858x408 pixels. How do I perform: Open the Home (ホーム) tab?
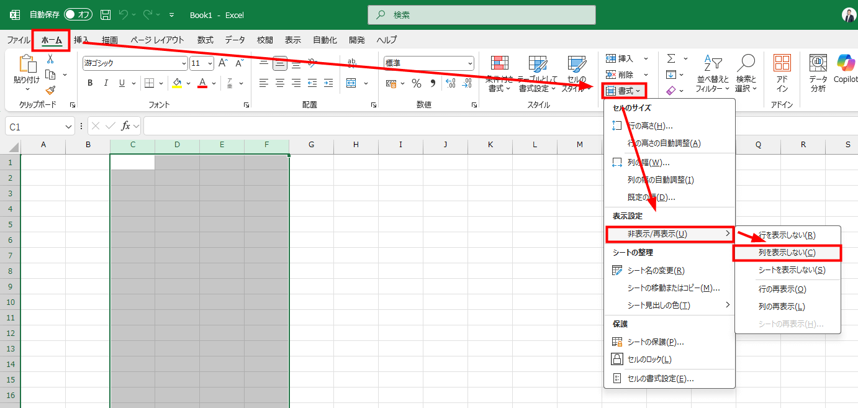pos(52,40)
